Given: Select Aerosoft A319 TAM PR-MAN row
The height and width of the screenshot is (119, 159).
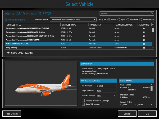Looking at the screenshot, I should tap(78, 40).
